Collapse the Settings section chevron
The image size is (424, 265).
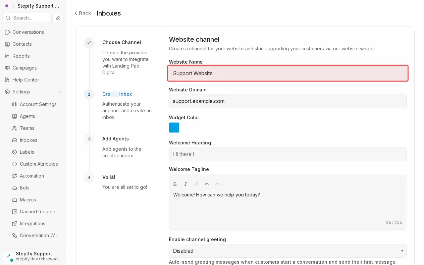(59, 92)
